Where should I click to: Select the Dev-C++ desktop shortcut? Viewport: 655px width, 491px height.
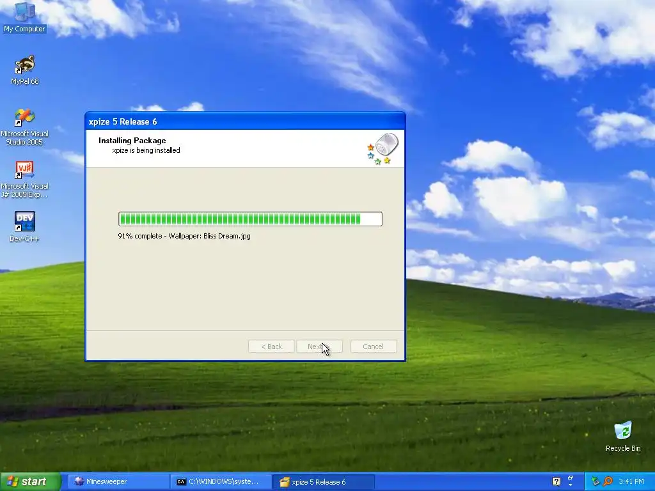pyautogui.click(x=25, y=227)
